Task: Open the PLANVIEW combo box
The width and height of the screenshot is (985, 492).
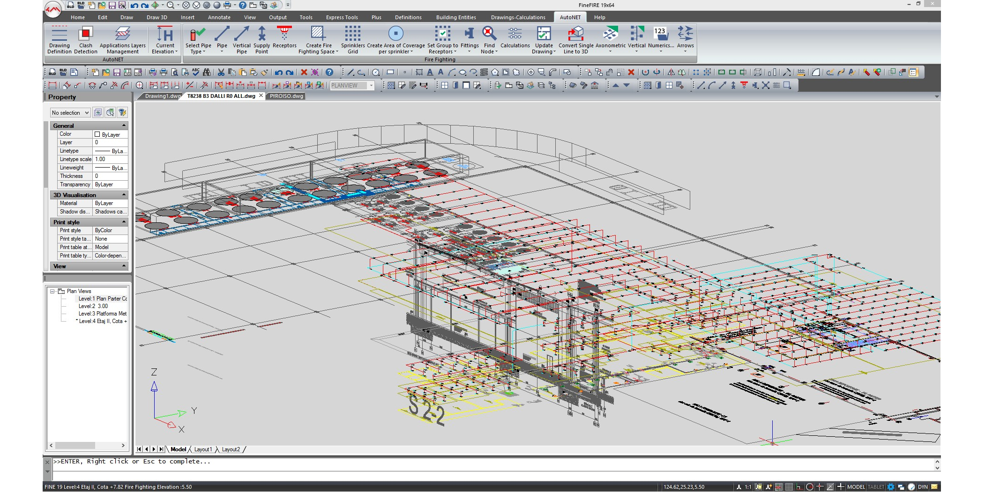Action: 352,86
